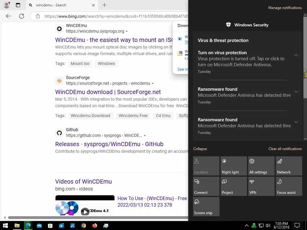
Task: Click the Windows Security shield header
Action: coord(247,25)
